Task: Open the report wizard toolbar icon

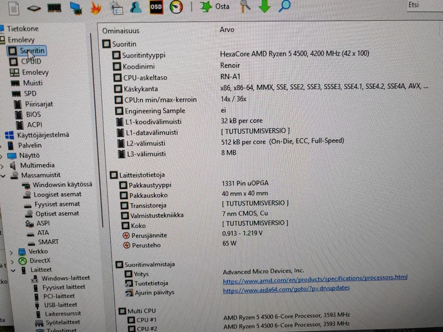Action: point(117,8)
